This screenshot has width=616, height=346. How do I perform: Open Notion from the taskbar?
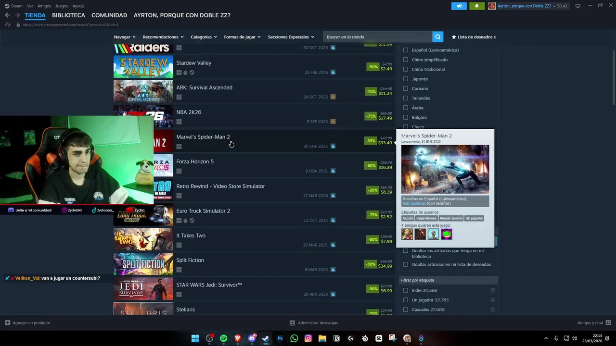pyautogui.click(x=336, y=338)
